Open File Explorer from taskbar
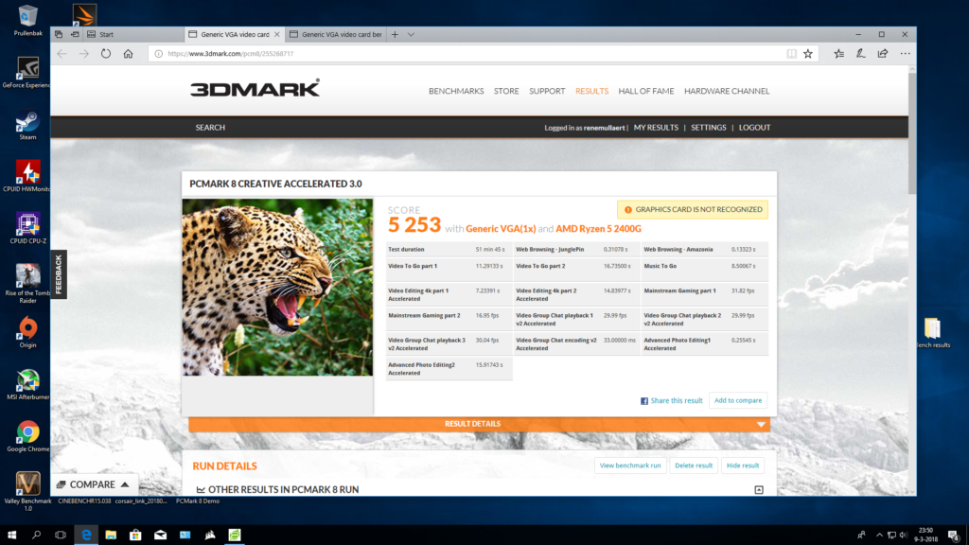 click(111, 536)
